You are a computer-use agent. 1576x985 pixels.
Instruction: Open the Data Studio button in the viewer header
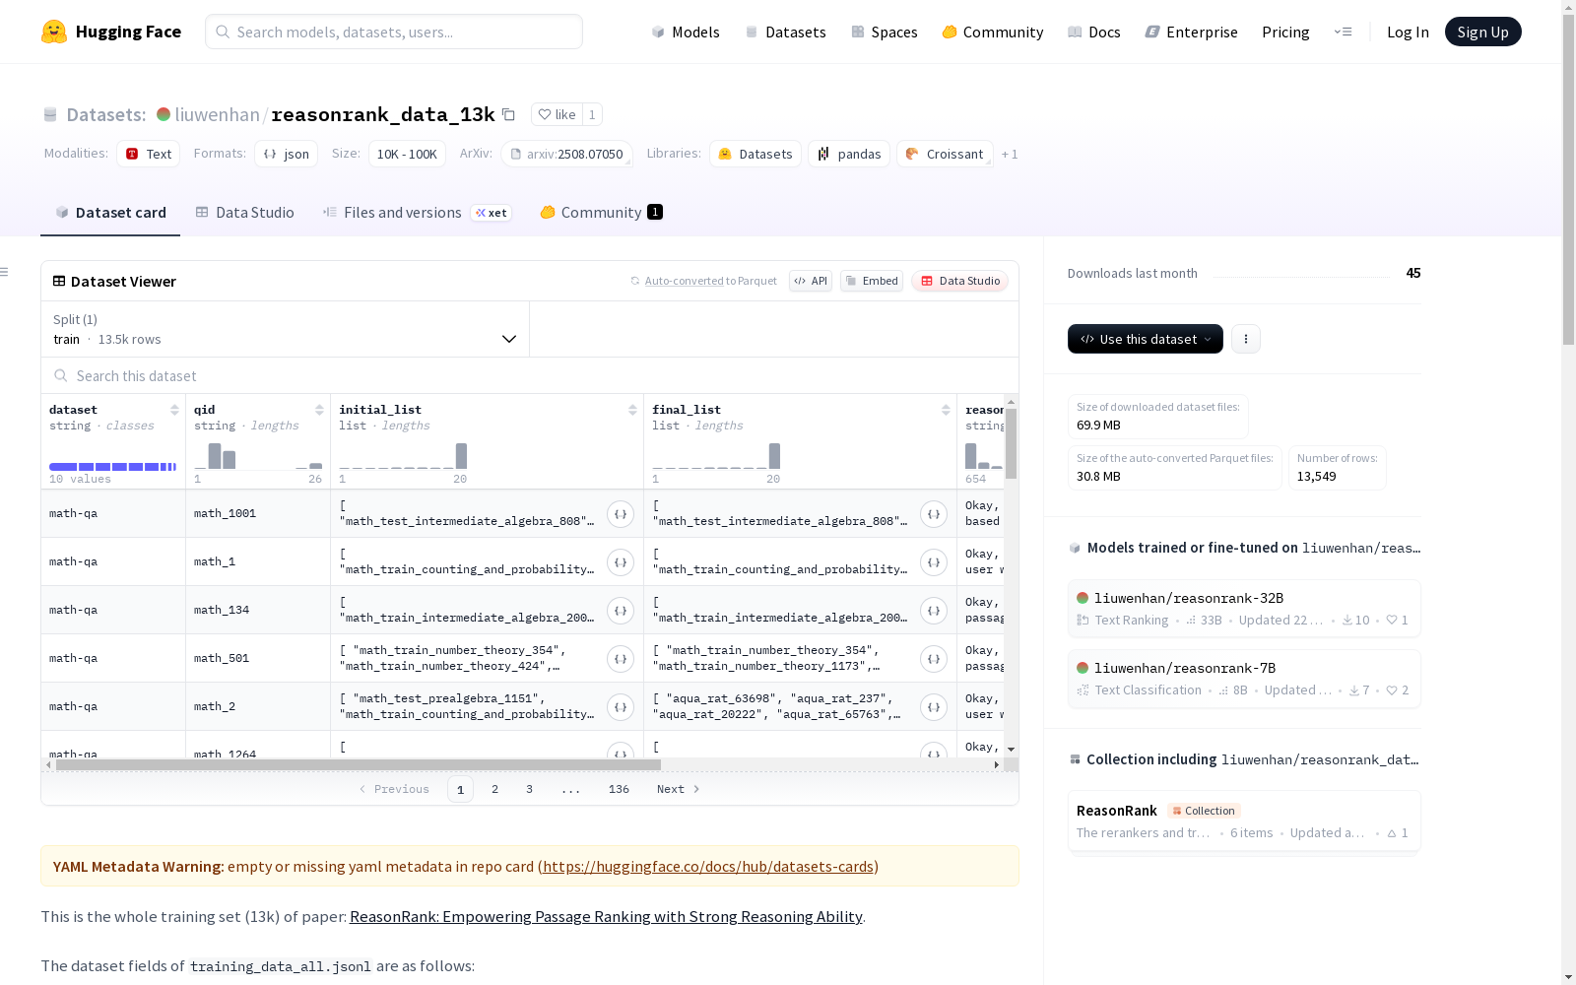[x=960, y=281]
